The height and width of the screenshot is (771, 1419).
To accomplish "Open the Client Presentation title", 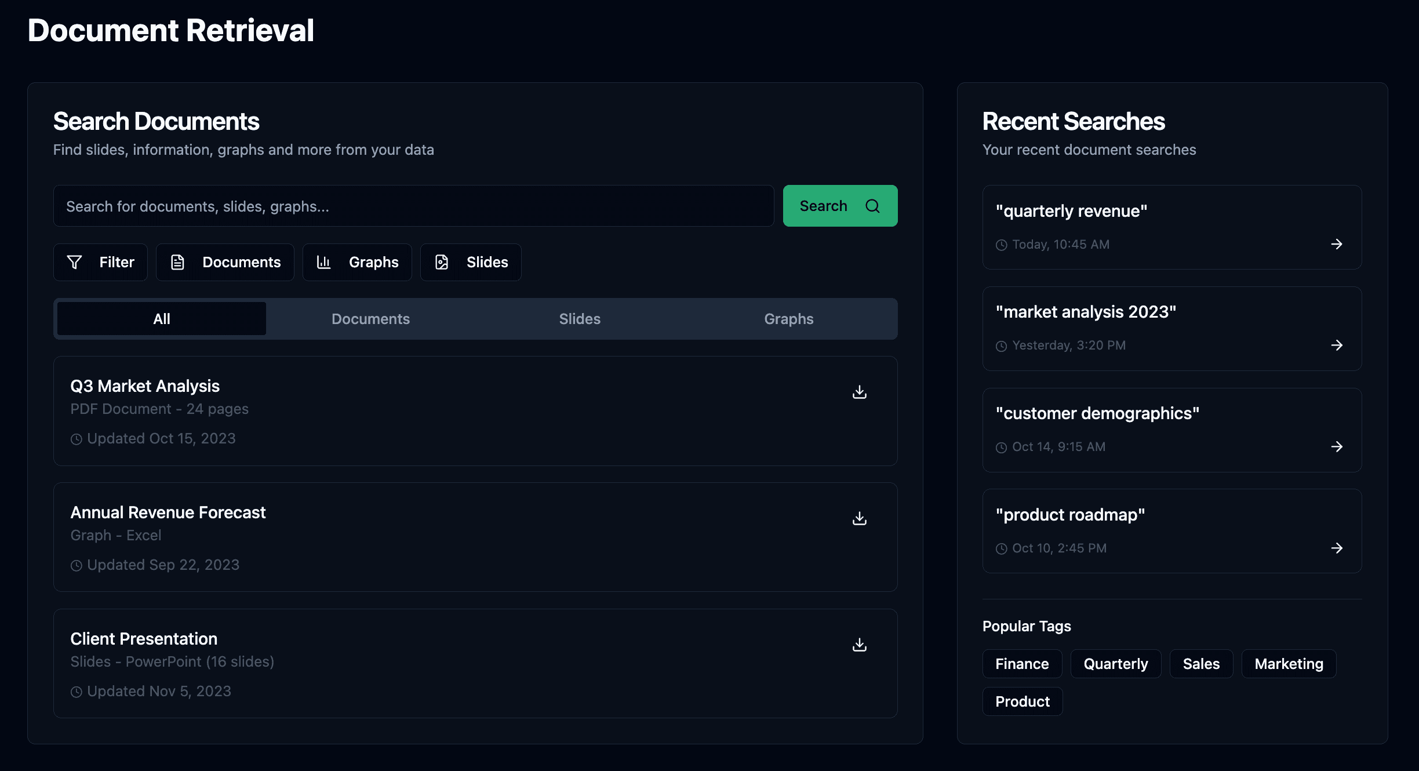I will 144,639.
